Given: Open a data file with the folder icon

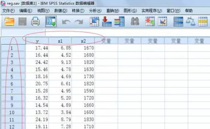Looking at the screenshot, I should (10, 21).
